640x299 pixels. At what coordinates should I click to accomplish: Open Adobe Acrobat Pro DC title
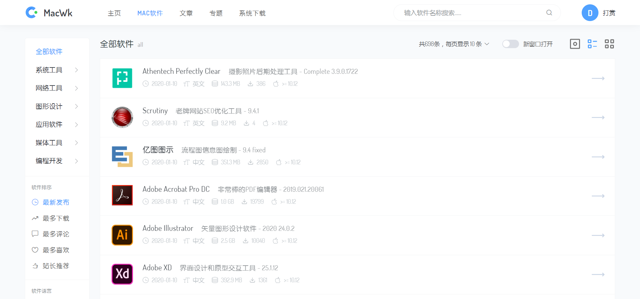click(x=176, y=189)
